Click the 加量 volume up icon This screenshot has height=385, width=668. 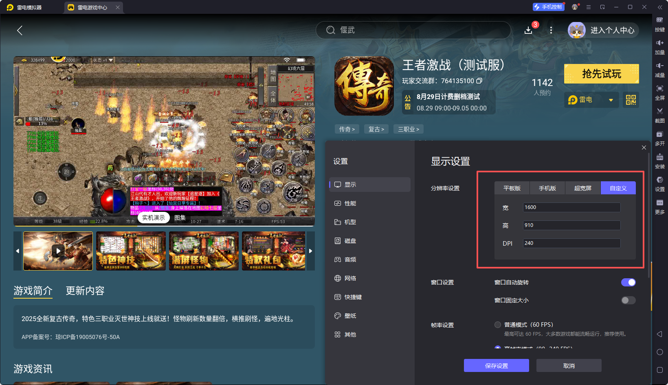tap(659, 43)
